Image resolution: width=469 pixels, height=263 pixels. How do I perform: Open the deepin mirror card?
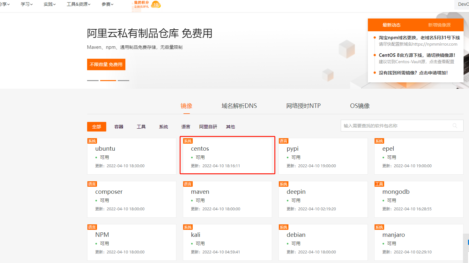point(323,199)
